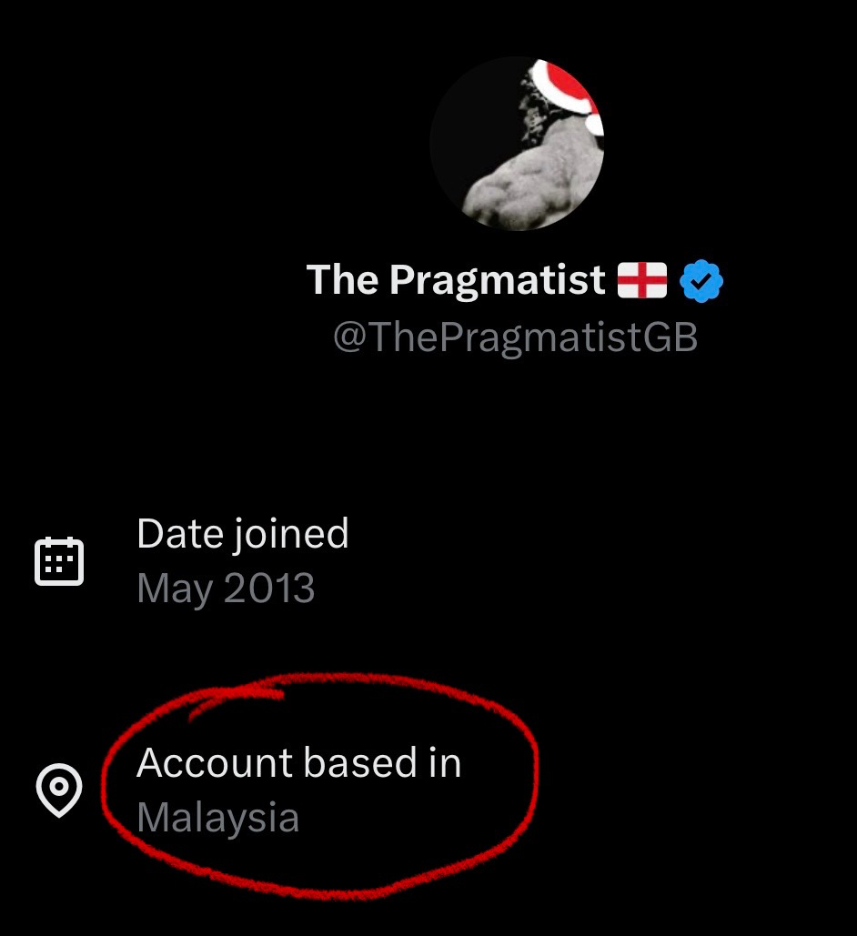The image size is (857, 936).
Task: Open the circular profile avatar
Action: coord(517,144)
